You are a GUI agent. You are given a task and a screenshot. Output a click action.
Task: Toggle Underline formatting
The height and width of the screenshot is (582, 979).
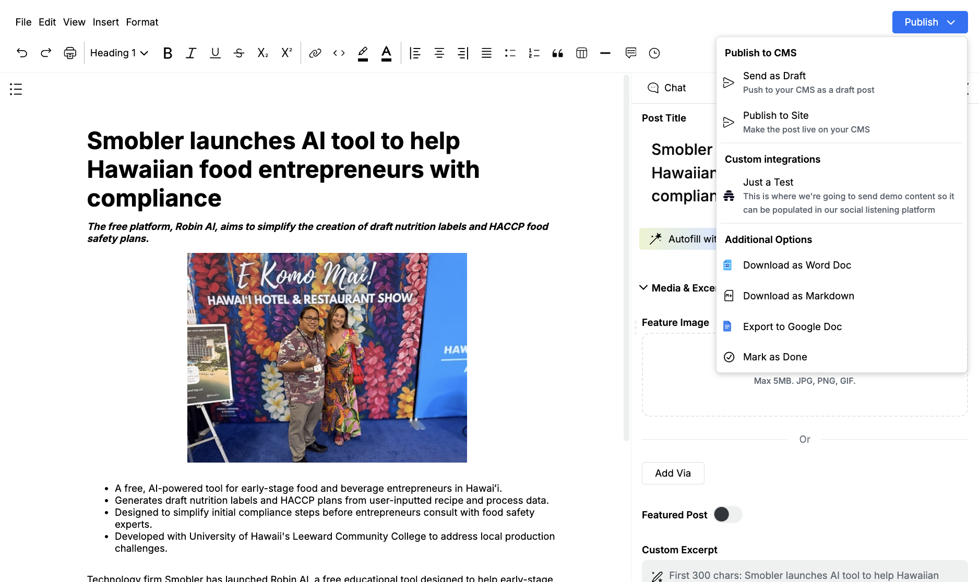pos(215,53)
